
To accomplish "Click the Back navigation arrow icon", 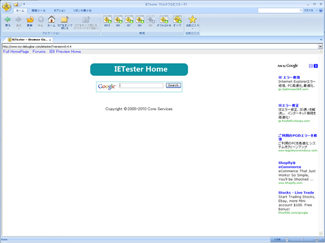I will click(x=7, y=20).
